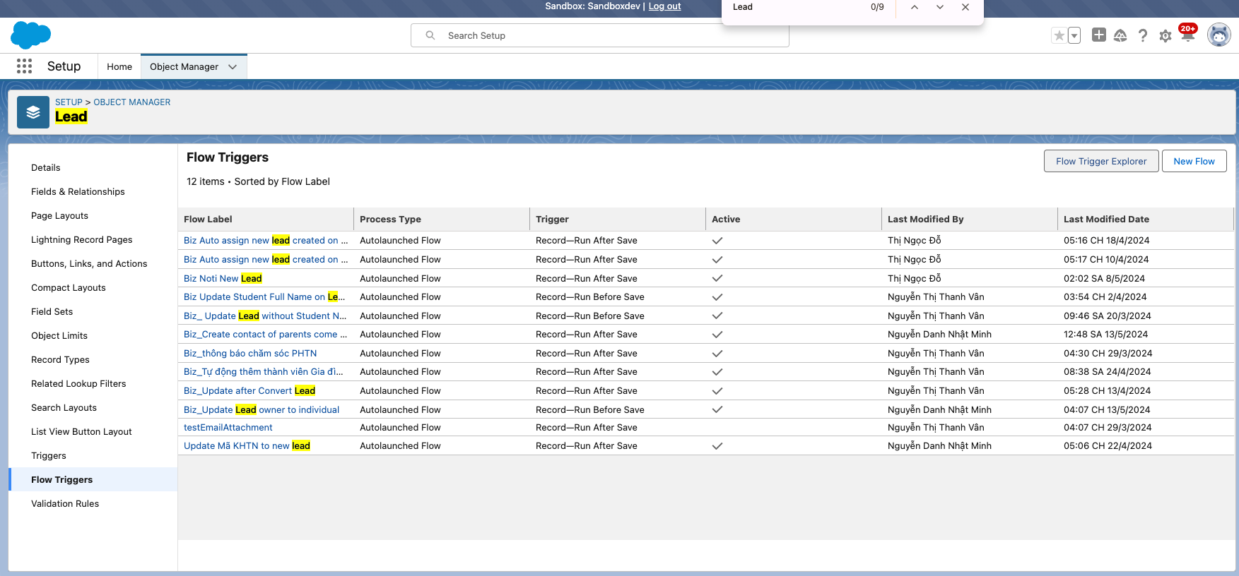
Task: Jump to next find-in-page match
Action: coord(939,7)
